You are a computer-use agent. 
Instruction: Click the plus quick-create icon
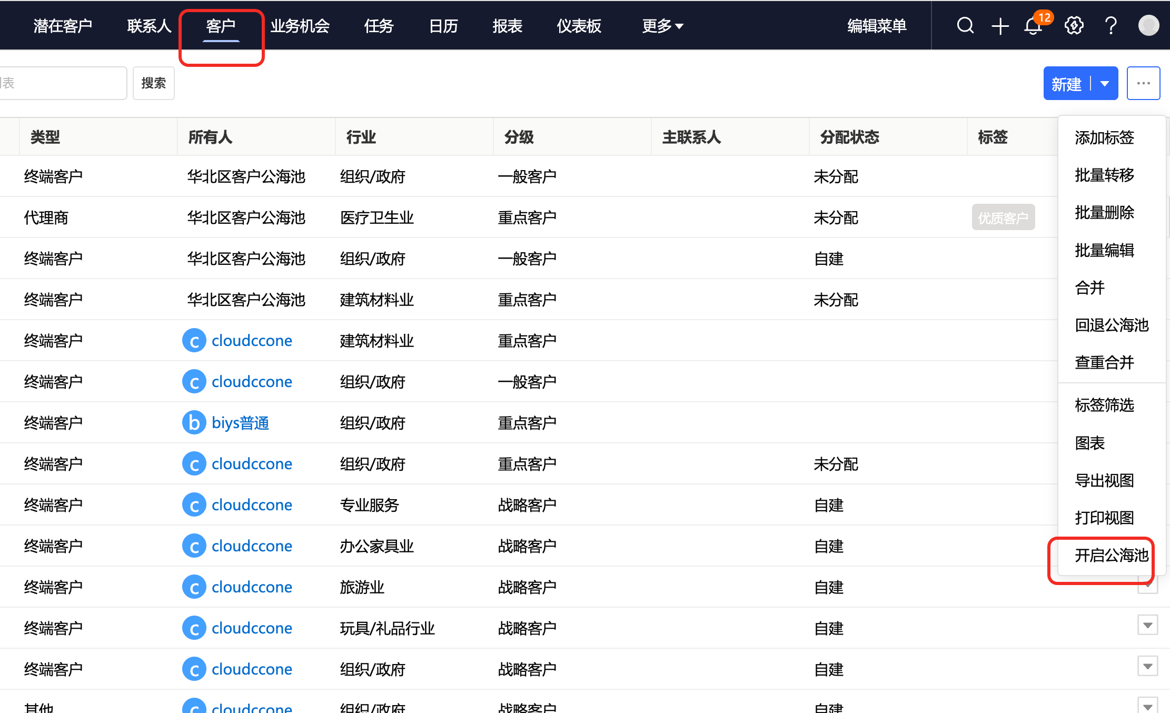click(x=1000, y=26)
